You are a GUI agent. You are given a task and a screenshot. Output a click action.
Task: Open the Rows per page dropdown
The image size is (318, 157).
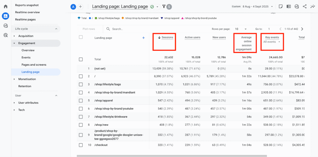[241, 29]
